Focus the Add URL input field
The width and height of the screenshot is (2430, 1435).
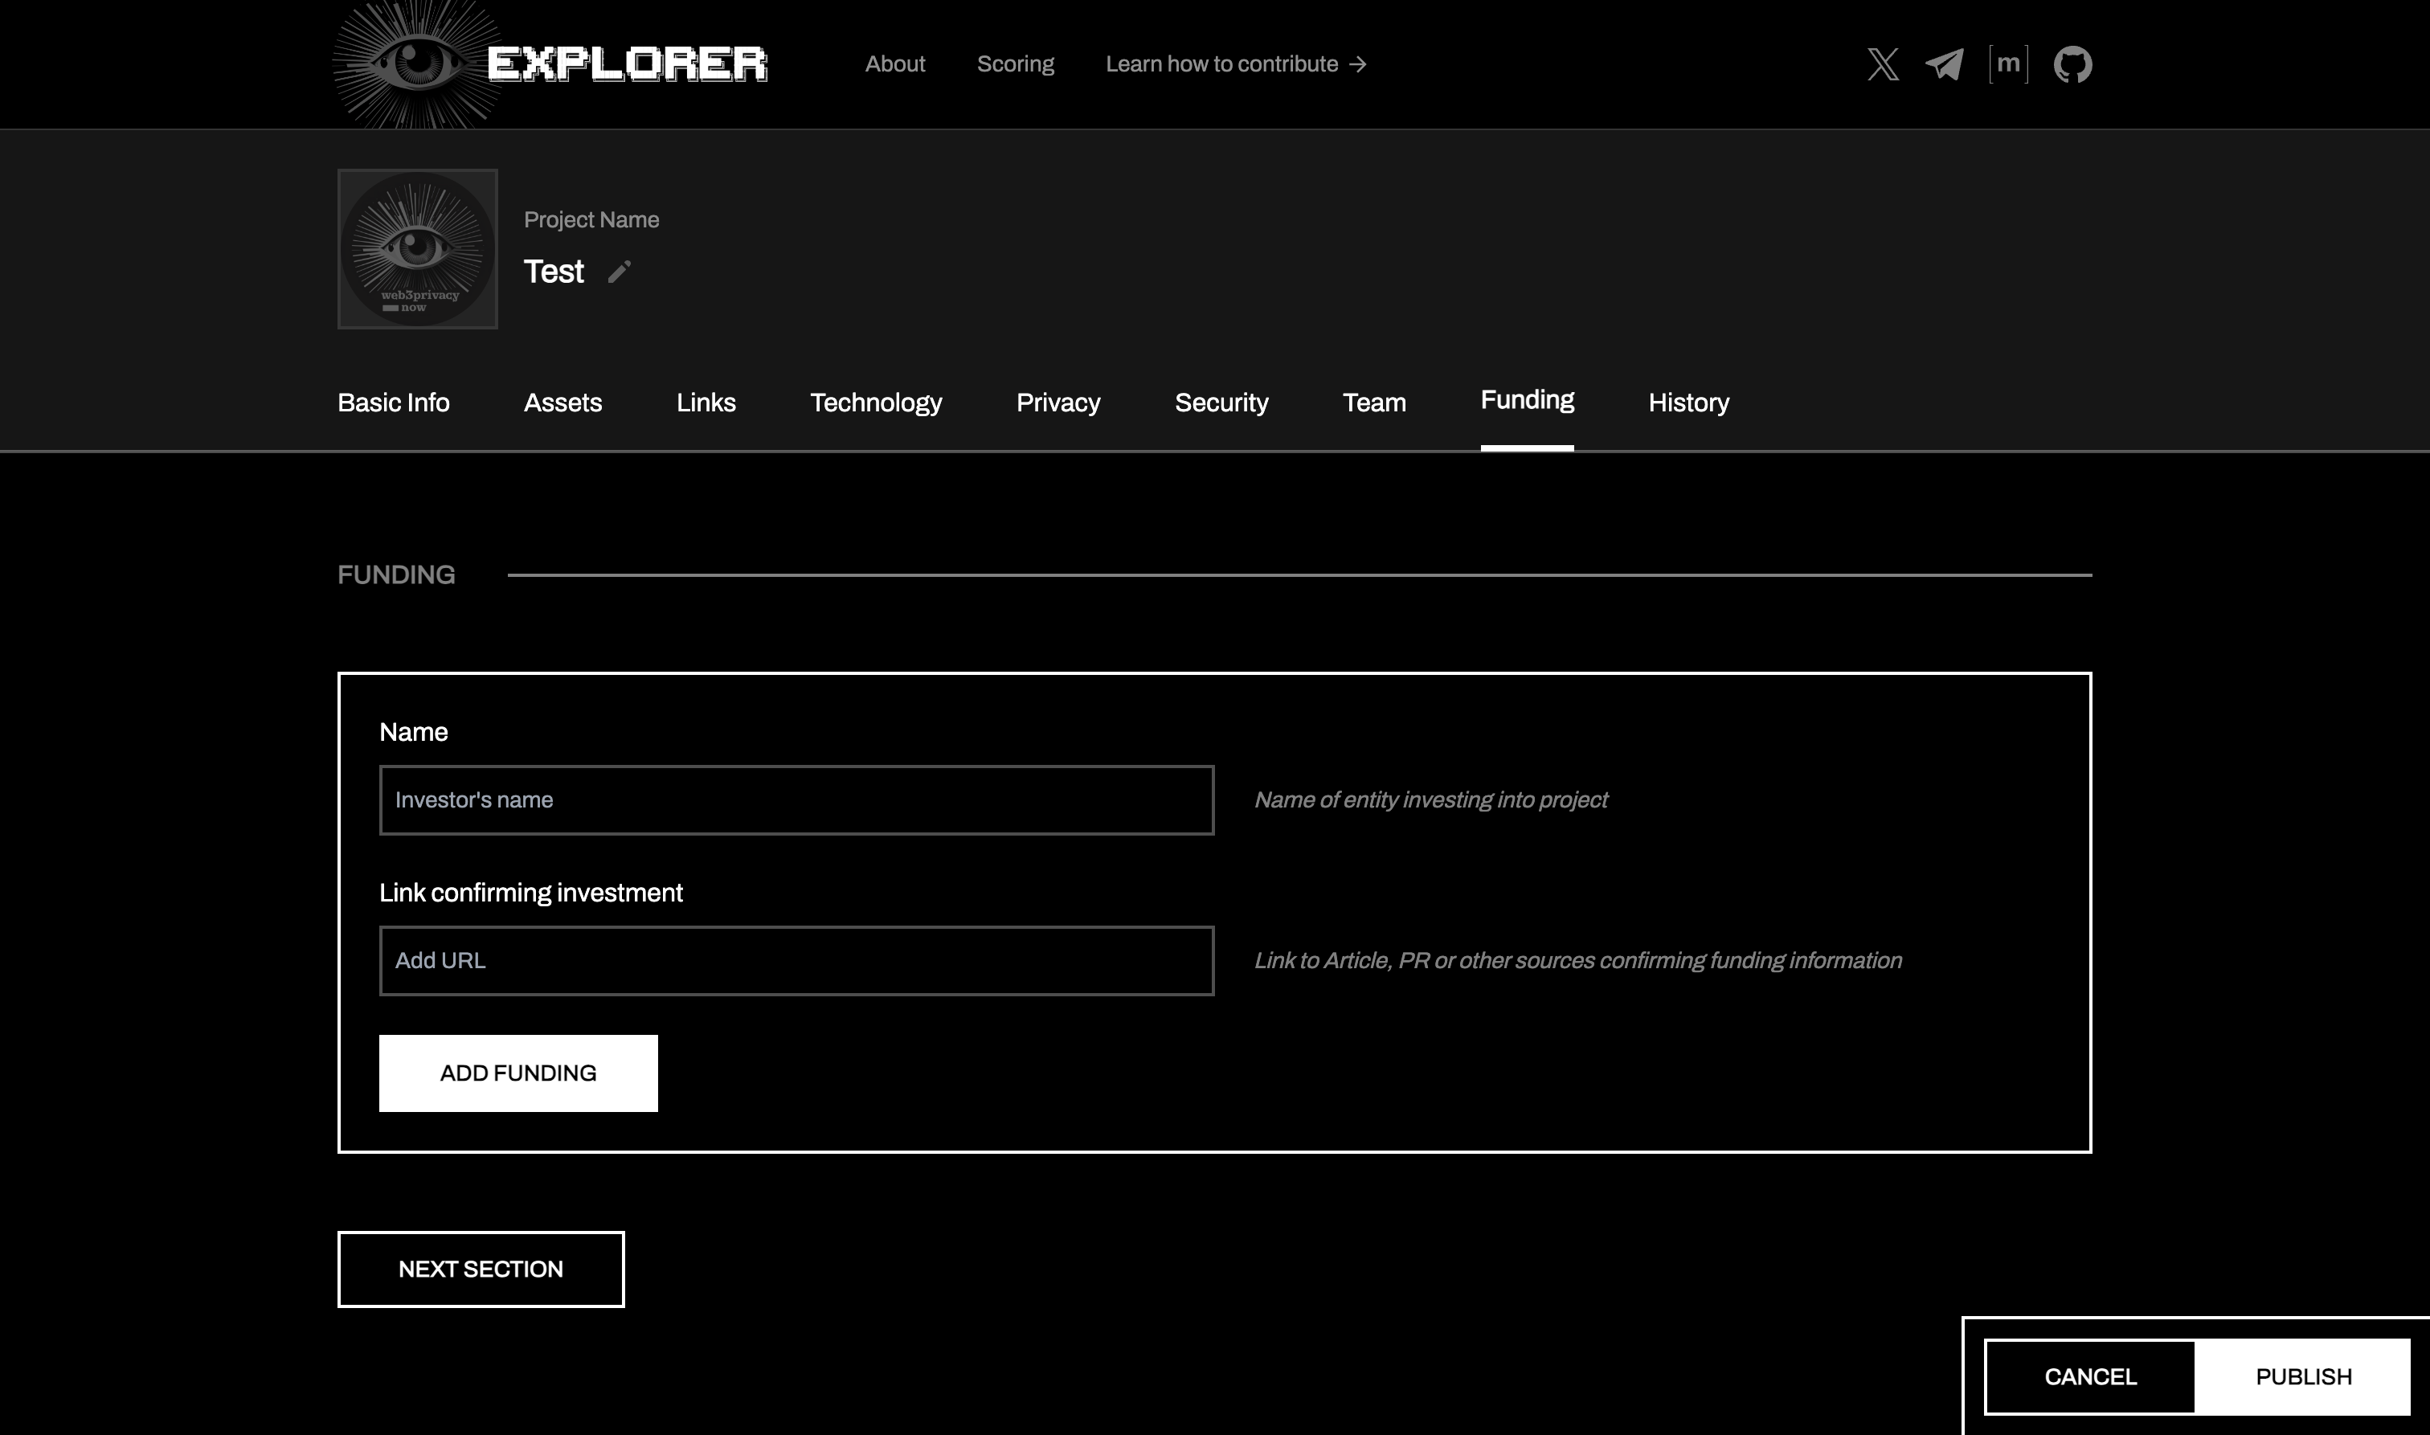coord(796,960)
